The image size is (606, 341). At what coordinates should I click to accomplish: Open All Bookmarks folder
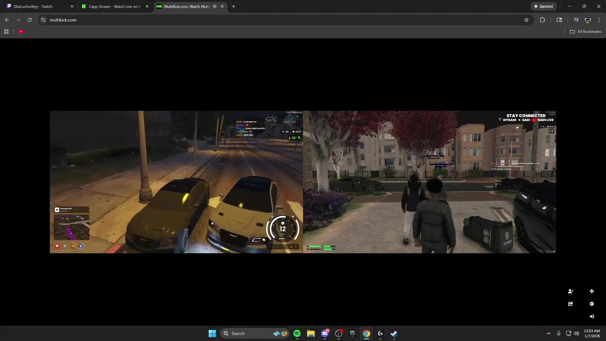(586, 32)
